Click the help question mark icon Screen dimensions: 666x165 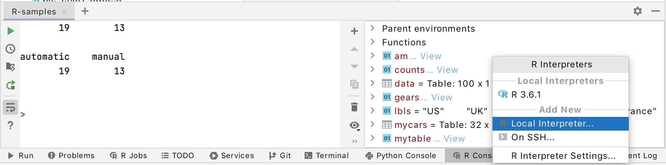pos(10,125)
